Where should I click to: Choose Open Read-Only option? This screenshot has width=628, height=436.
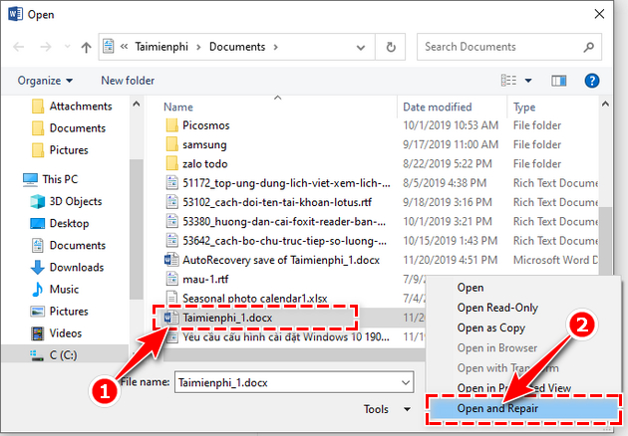[x=497, y=308]
